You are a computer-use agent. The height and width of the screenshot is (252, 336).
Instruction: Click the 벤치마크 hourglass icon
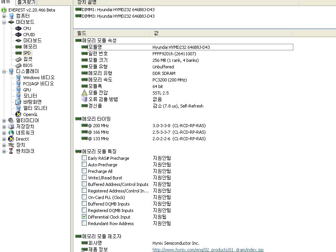[11, 151]
